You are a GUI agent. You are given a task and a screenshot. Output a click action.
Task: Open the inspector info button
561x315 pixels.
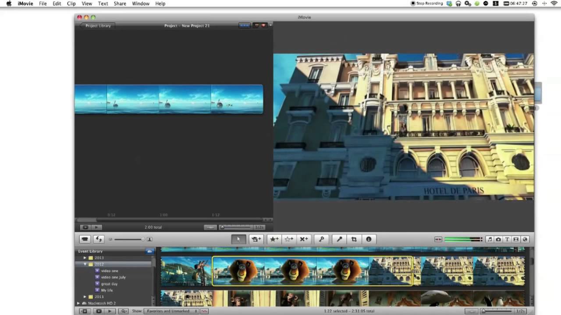point(369,239)
